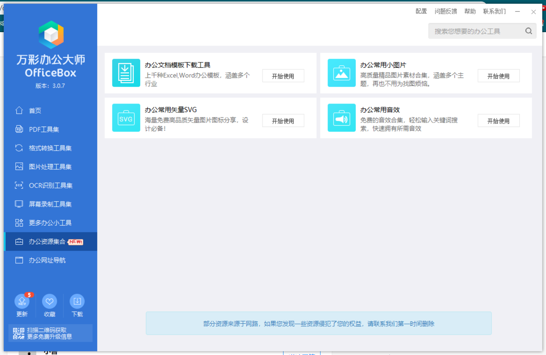Click the 办公常用矢量SVG tile icon
The width and height of the screenshot is (546, 355).
[x=126, y=118]
